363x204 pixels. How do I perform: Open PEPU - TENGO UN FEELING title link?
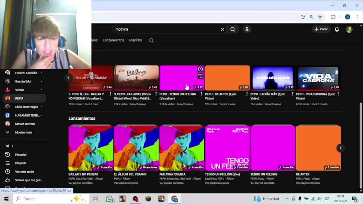(178, 96)
